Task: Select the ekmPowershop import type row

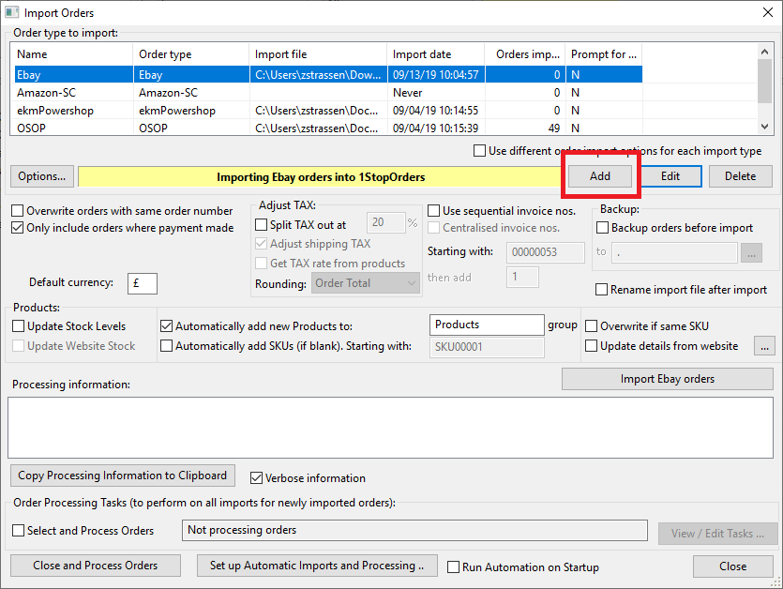Action: (328, 111)
